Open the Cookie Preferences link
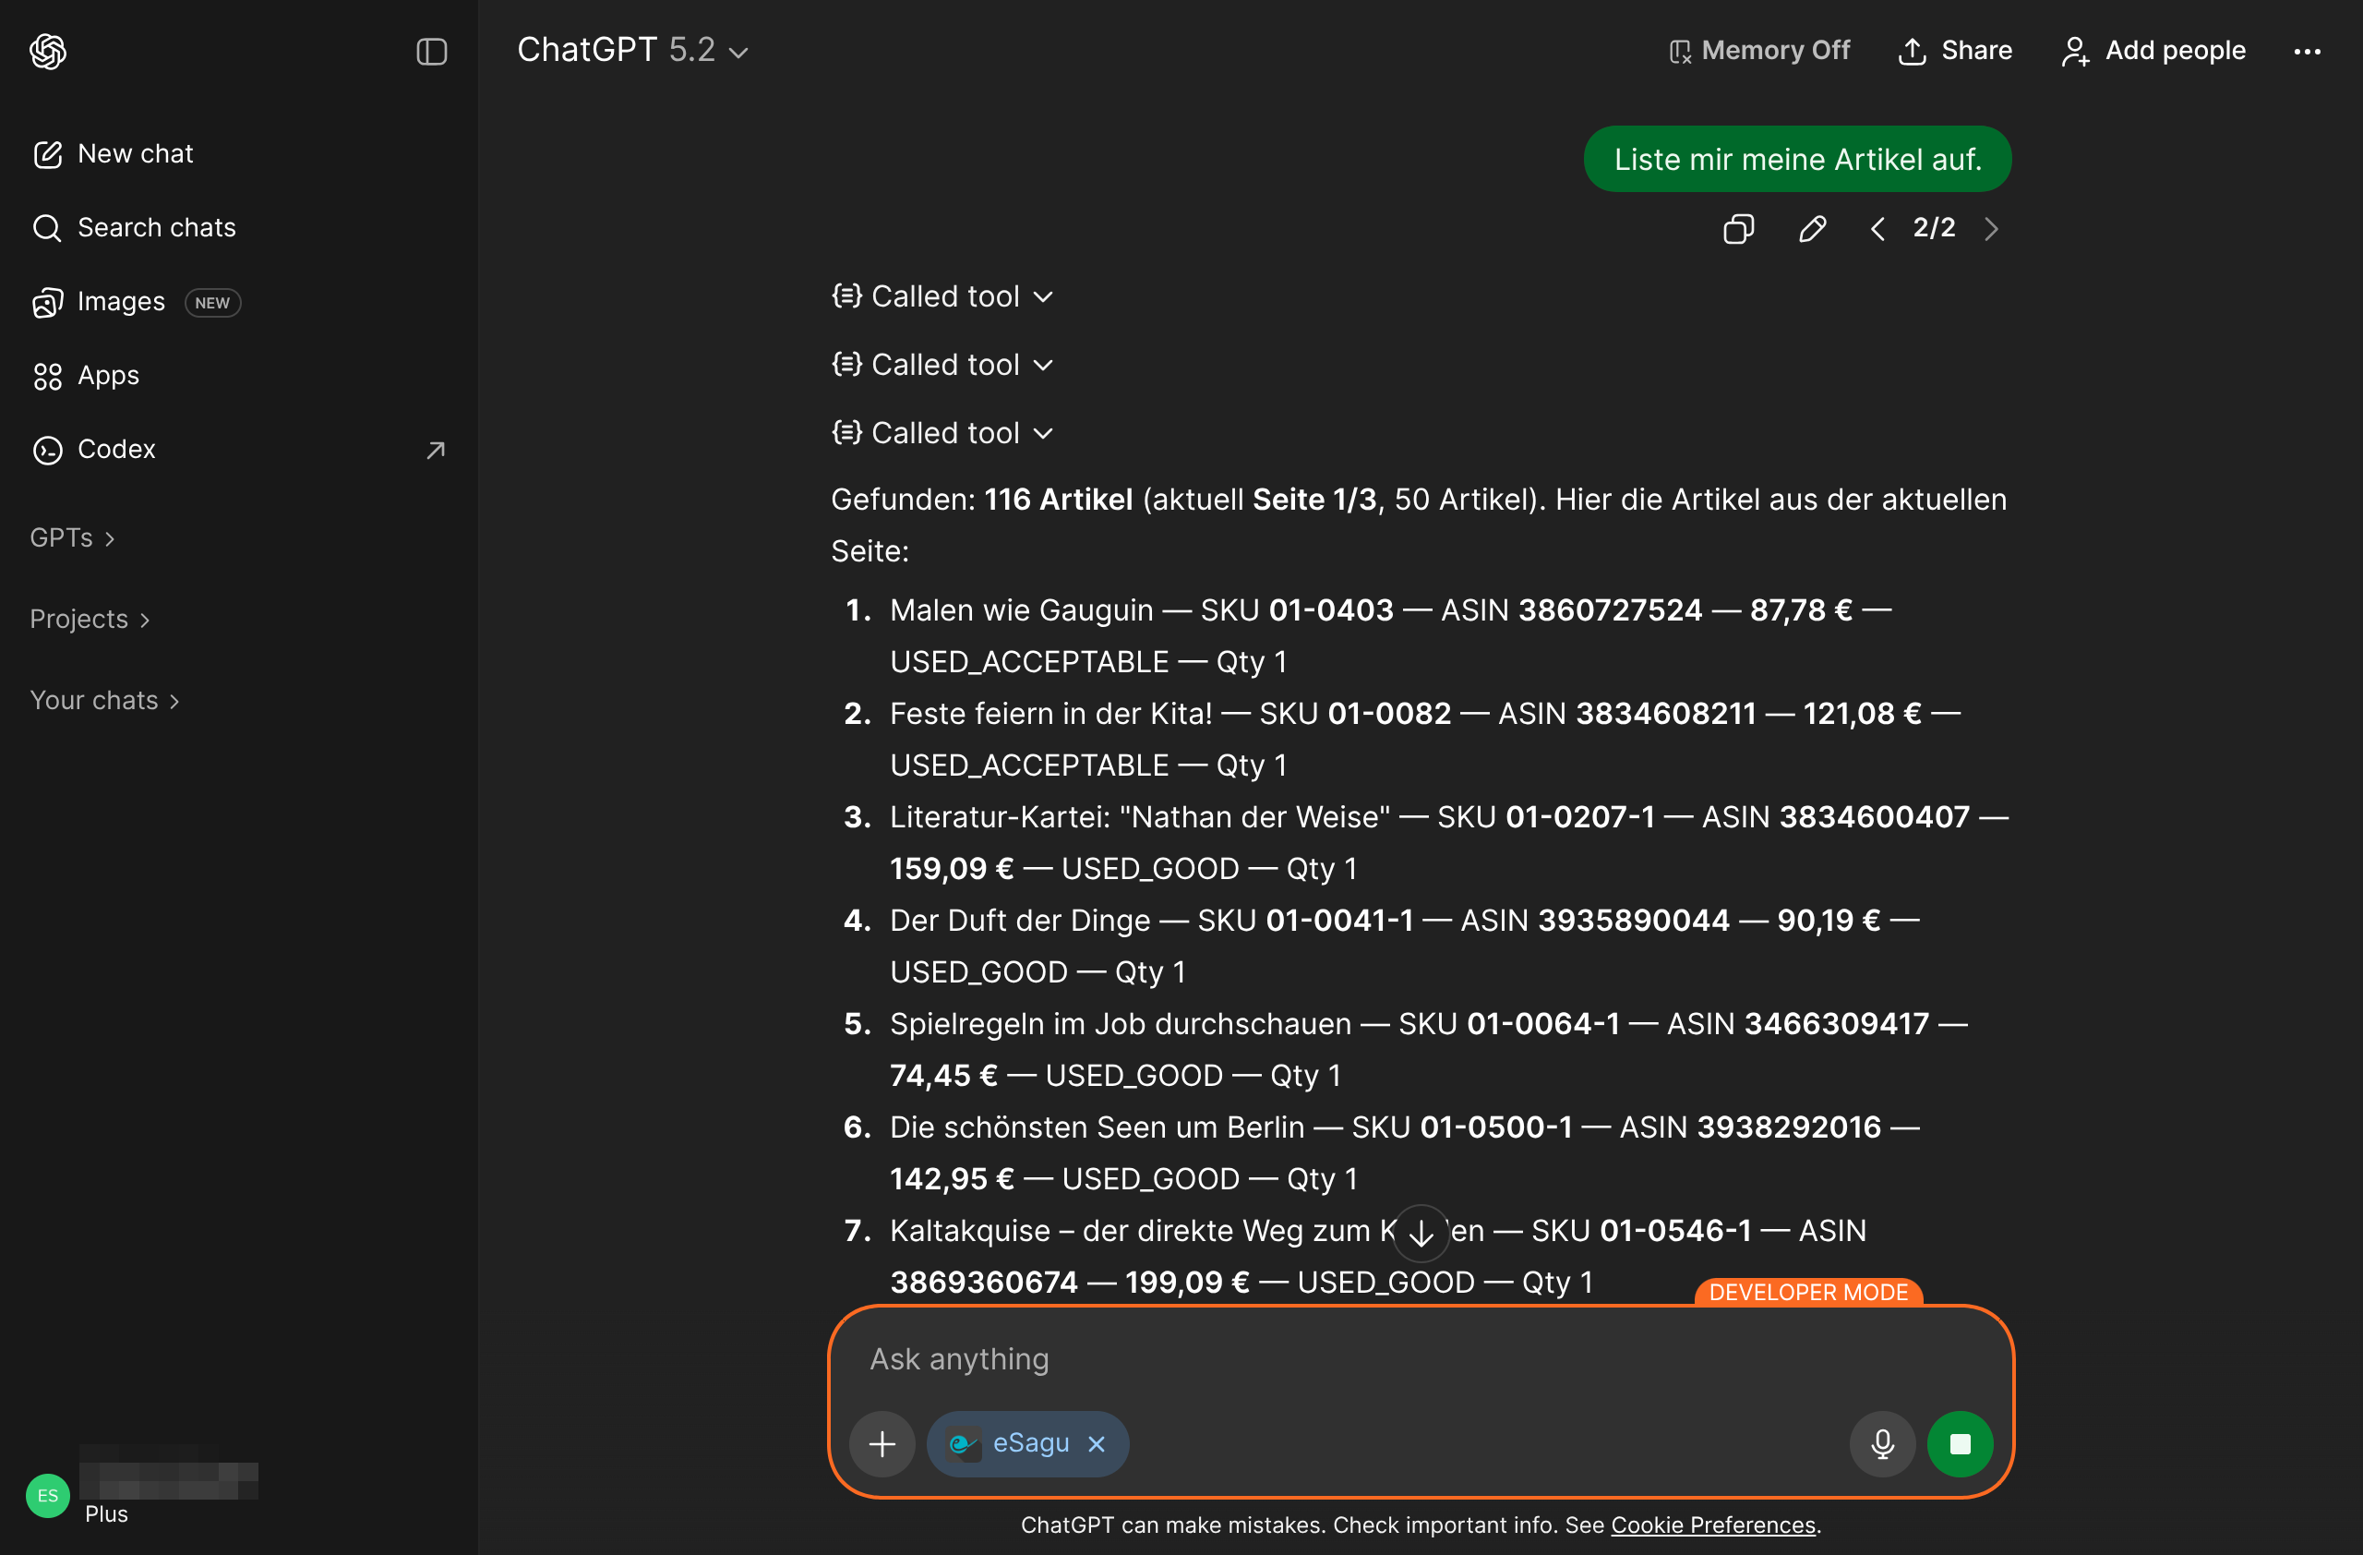The width and height of the screenshot is (2363, 1555). pyautogui.click(x=1711, y=1525)
